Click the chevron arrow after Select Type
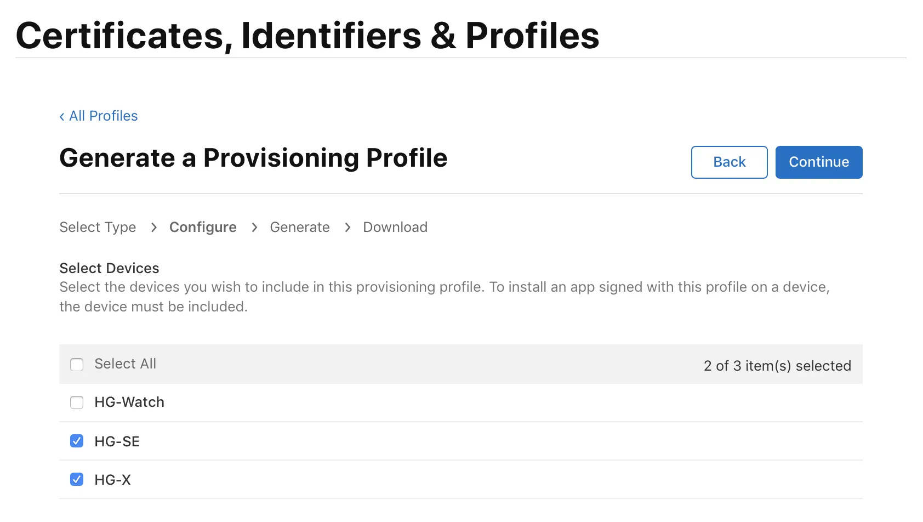The image size is (923, 522). [x=154, y=227]
